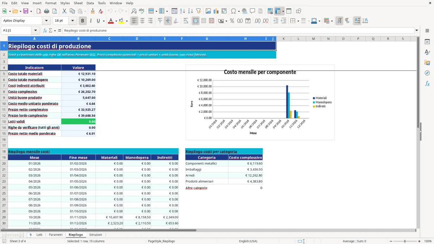Apply AutoFilter funnel icon
434x244 pixels.
198,11
